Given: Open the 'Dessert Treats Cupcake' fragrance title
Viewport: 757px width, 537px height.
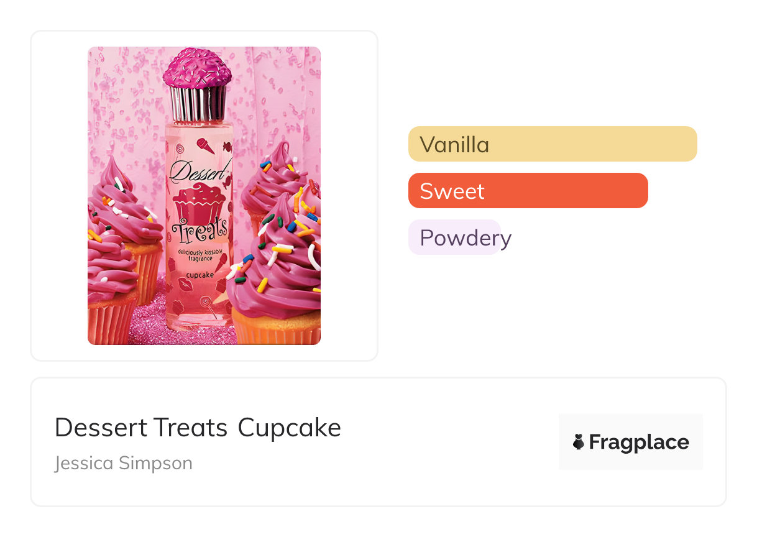Looking at the screenshot, I should click(198, 428).
